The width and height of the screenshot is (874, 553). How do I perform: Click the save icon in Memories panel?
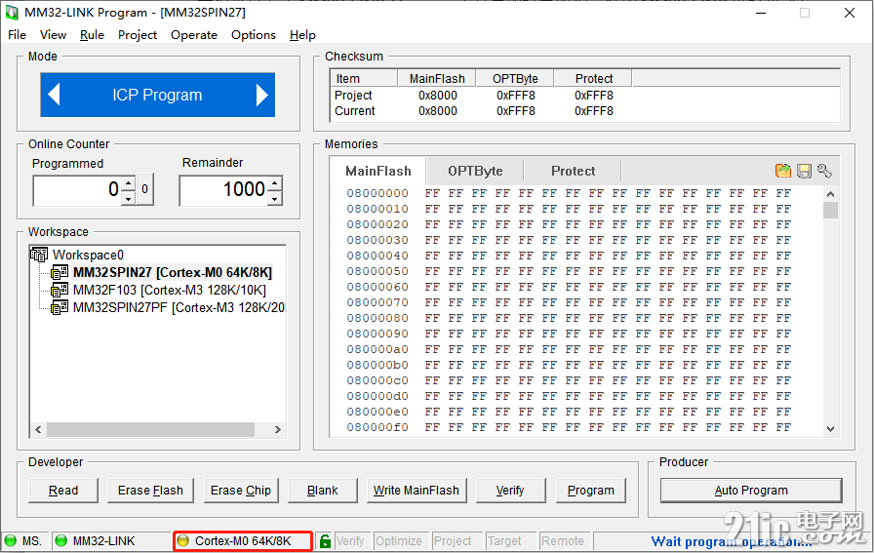(x=804, y=171)
